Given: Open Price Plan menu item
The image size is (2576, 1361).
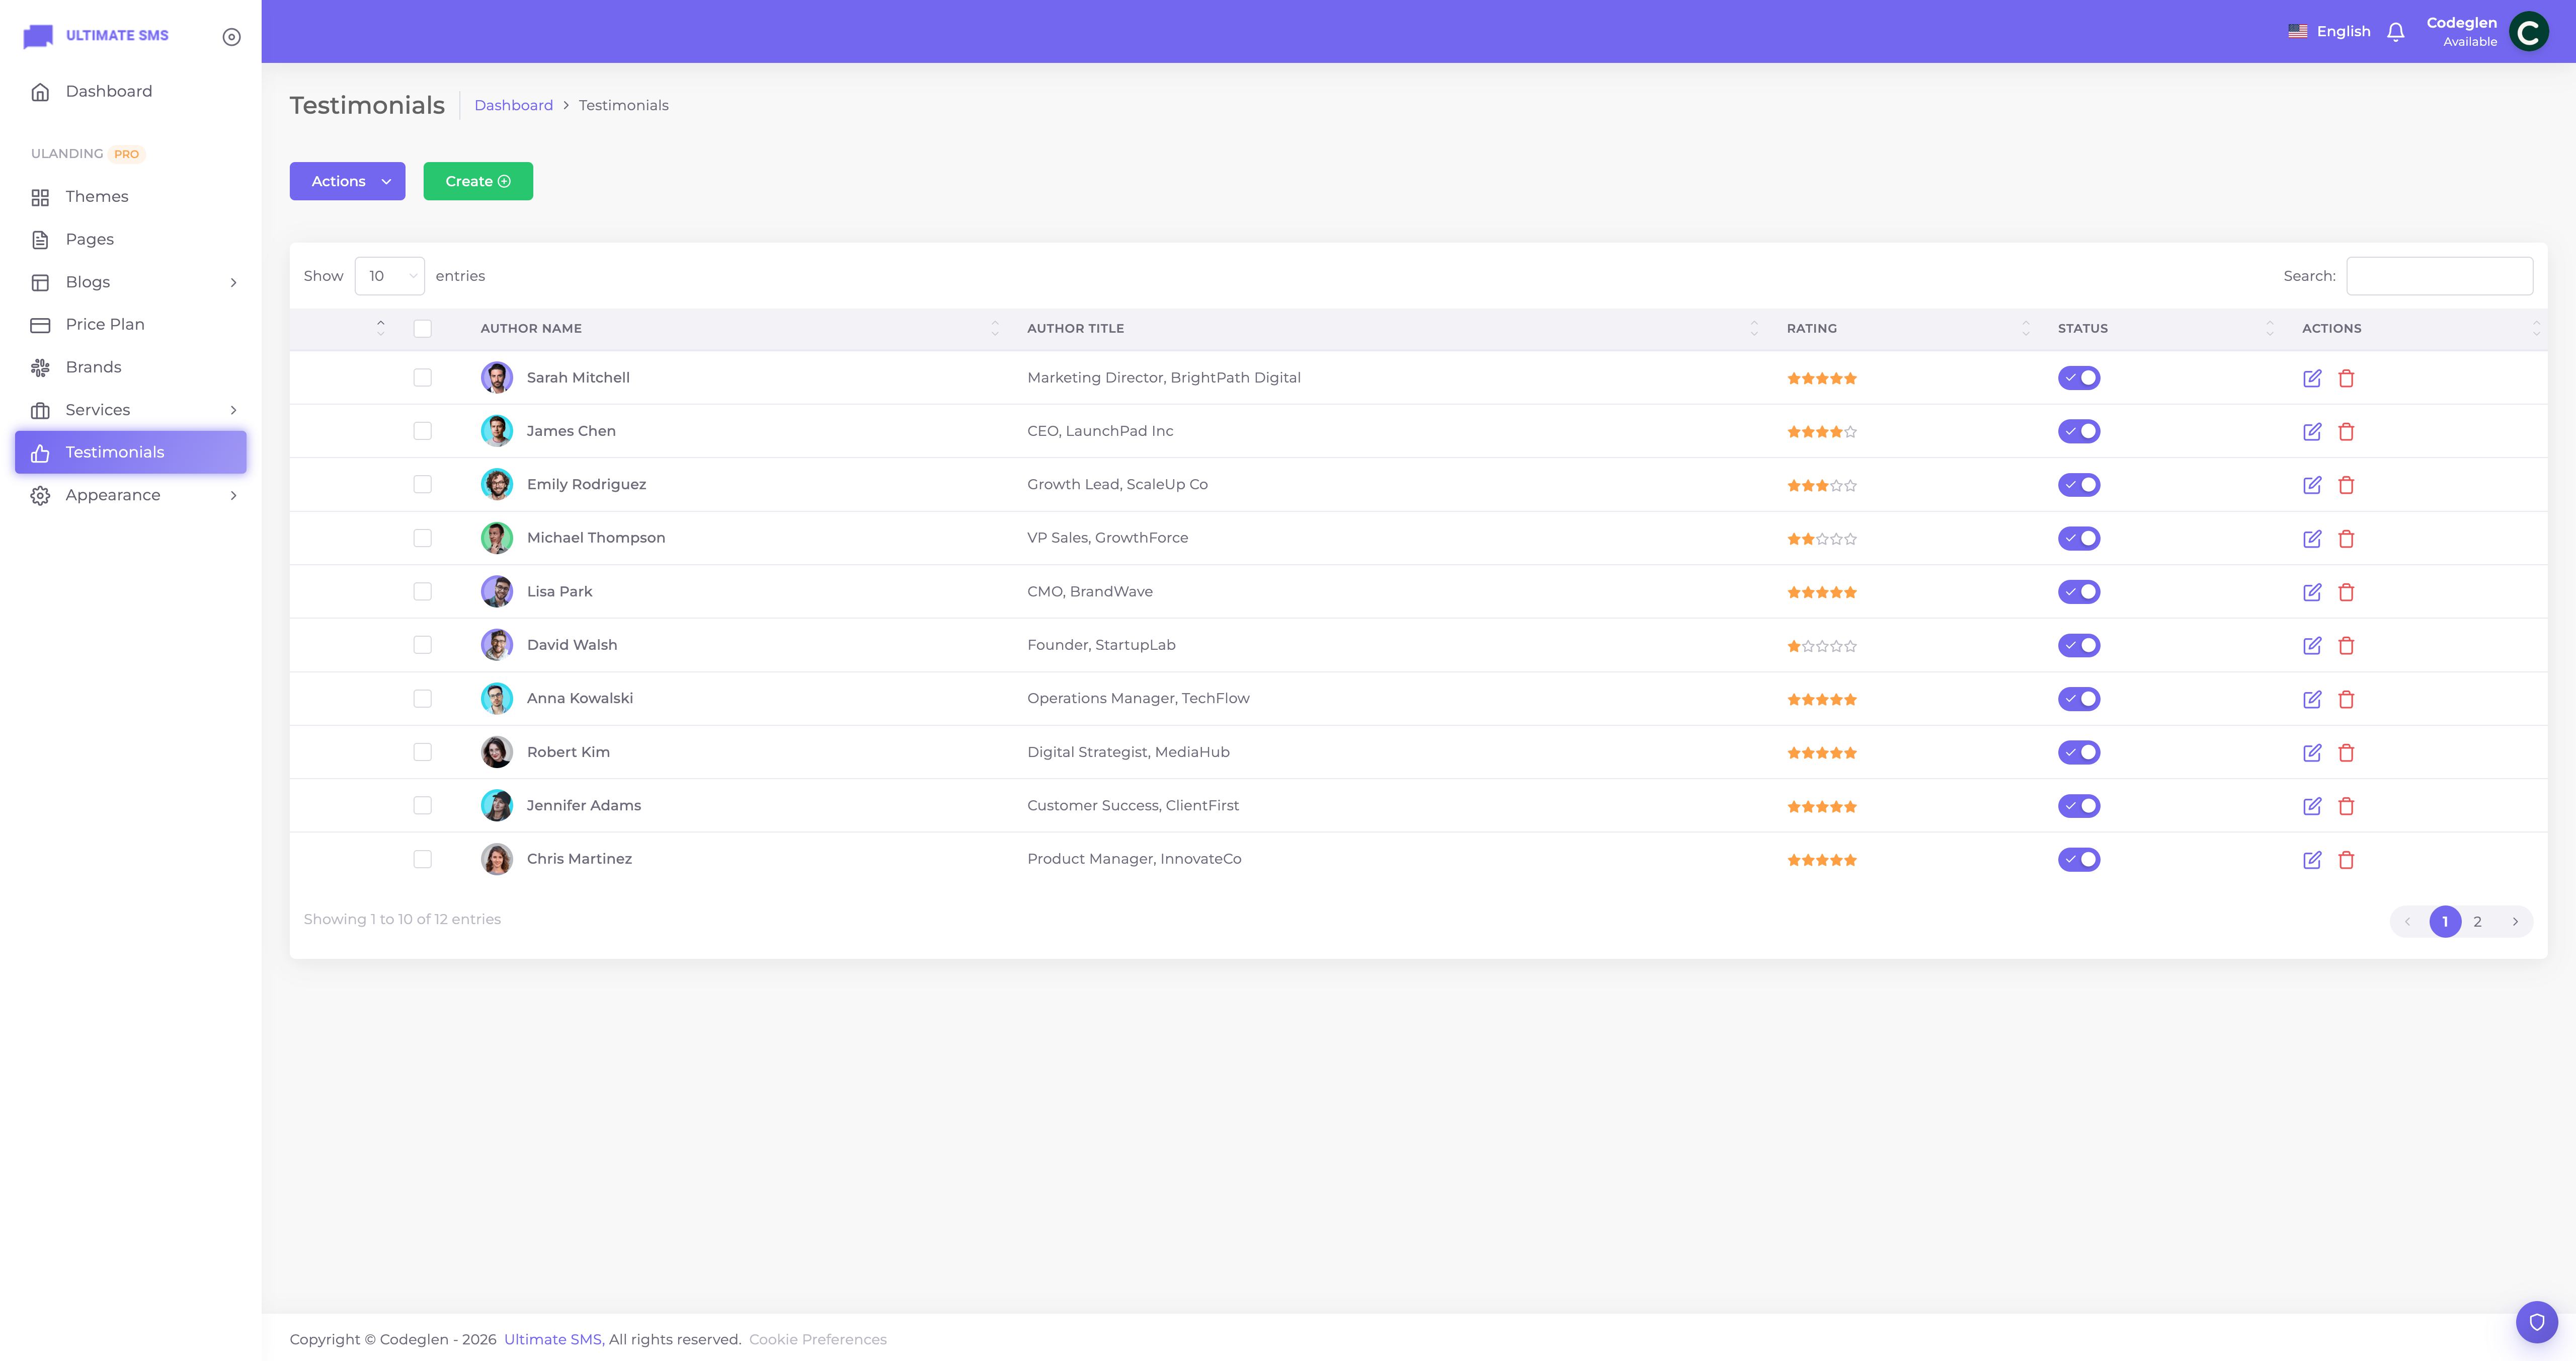Looking at the screenshot, I should coord(131,324).
